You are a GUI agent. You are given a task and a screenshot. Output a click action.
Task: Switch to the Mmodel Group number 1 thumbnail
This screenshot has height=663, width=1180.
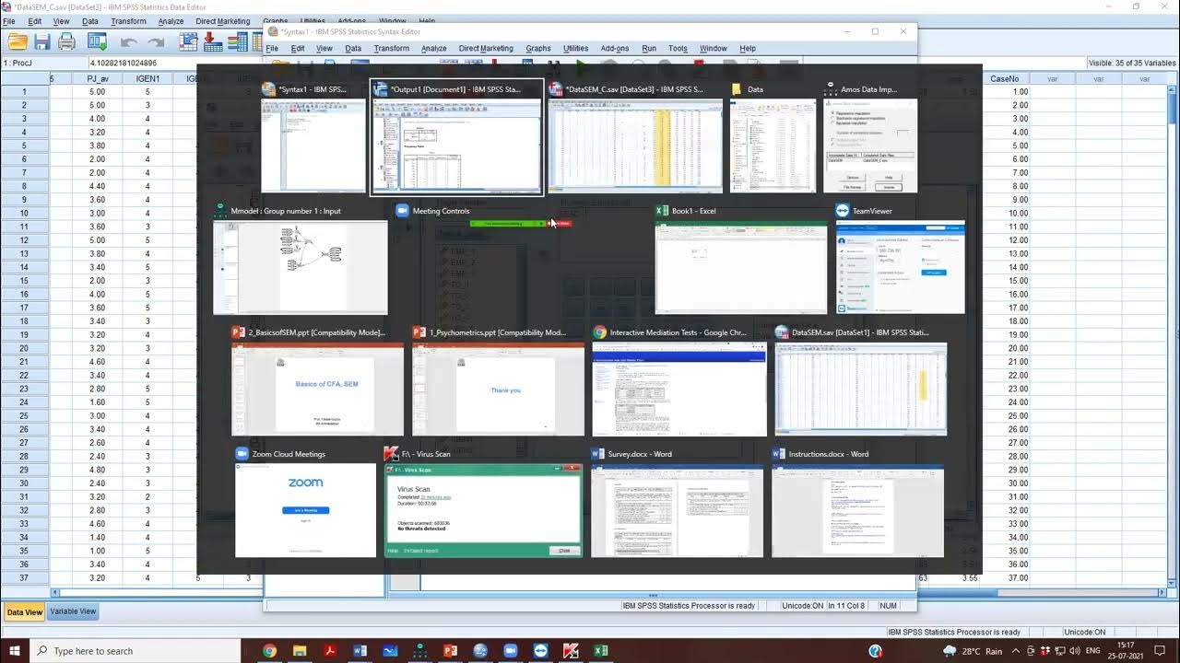tap(301, 267)
